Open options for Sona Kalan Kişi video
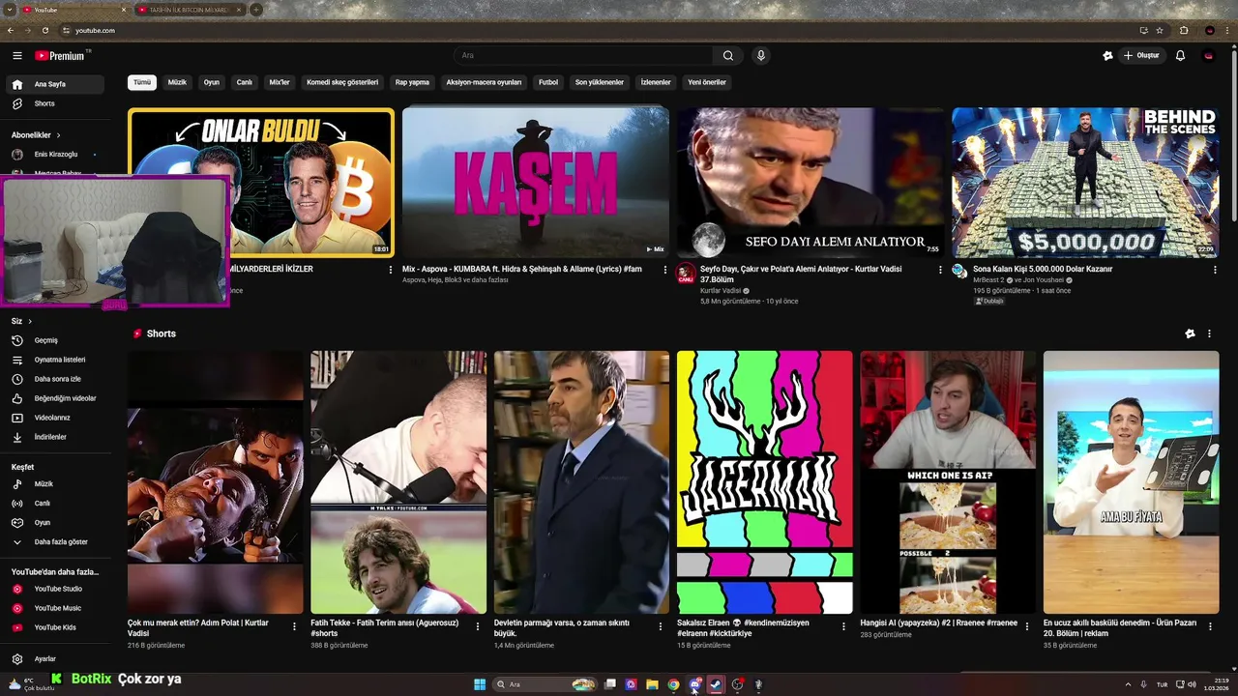The image size is (1238, 696). tap(1215, 270)
